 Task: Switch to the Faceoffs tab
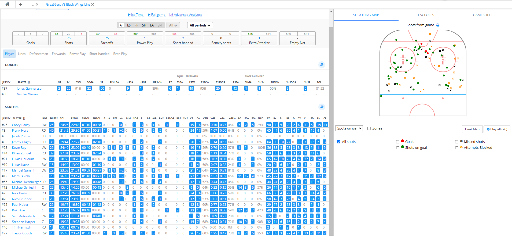426,15
